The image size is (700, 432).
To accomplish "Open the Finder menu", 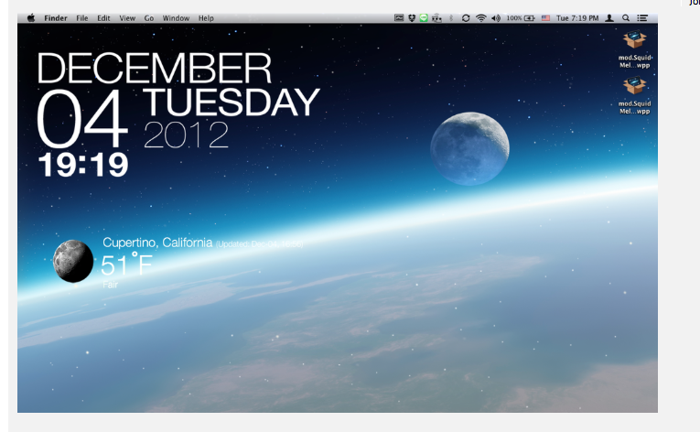I will point(55,18).
